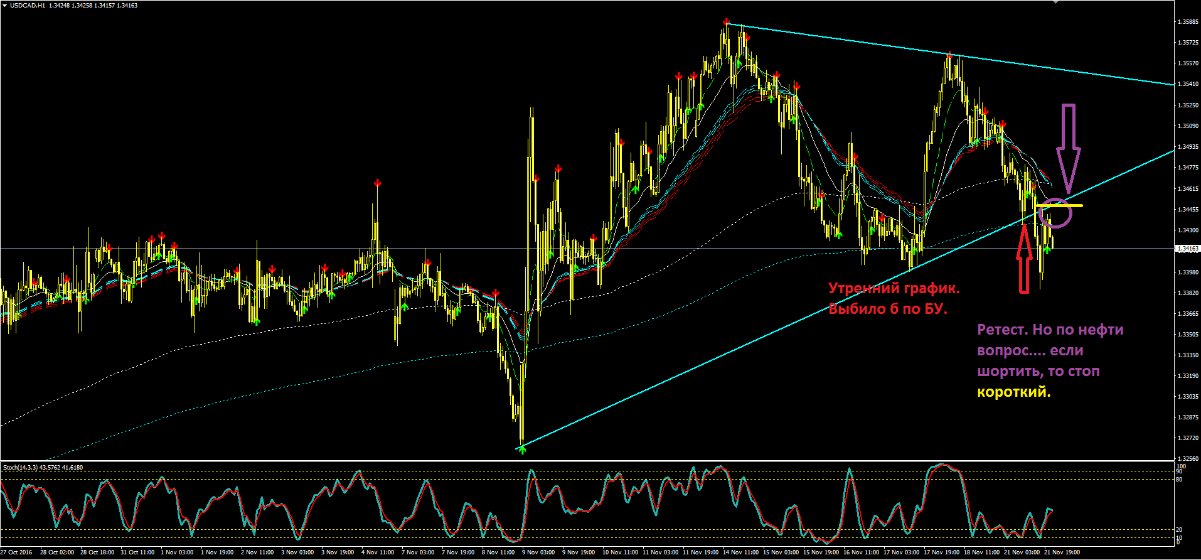The height and width of the screenshot is (560, 1201).
Task: Click price scale value 1.33035
Action: click(x=1187, y=397)
